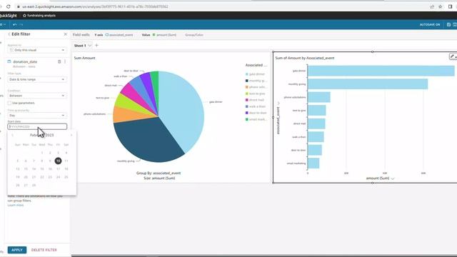
Task: Click gala dinner legend color swatch
Action: (247, 74)
